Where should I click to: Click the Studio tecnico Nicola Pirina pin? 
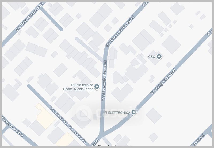[x=97, y=87]
